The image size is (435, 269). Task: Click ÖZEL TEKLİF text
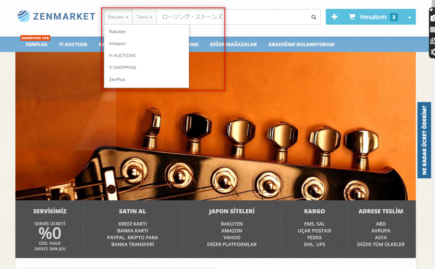(50, 243)
